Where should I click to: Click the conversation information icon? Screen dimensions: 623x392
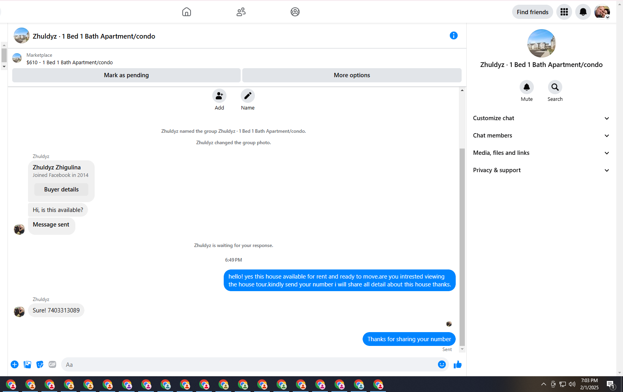(454, 35)
